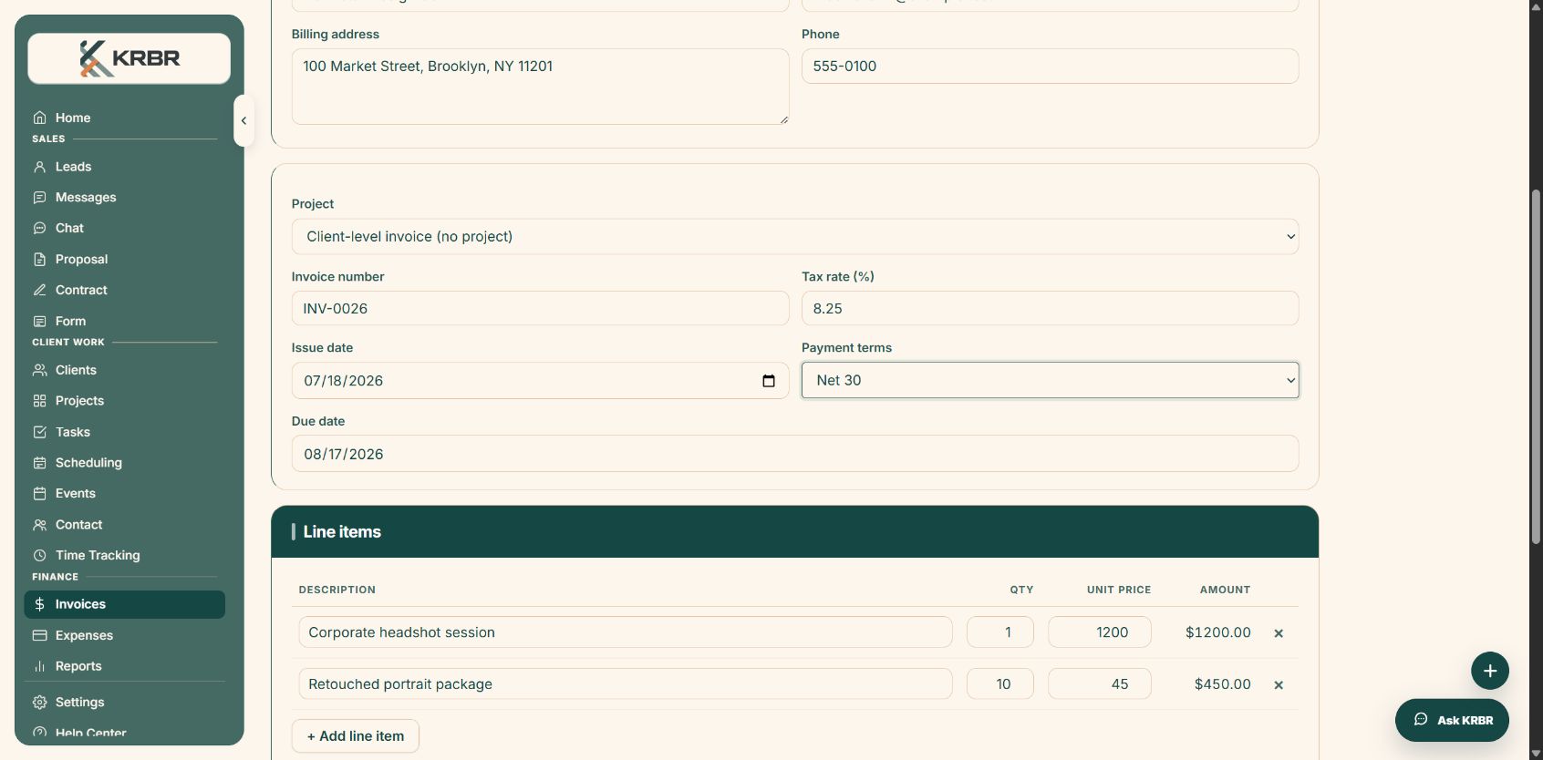Open Time Tracking from the sidebar
Viewport: 1543px width, 760px height.
click(125, 556)
